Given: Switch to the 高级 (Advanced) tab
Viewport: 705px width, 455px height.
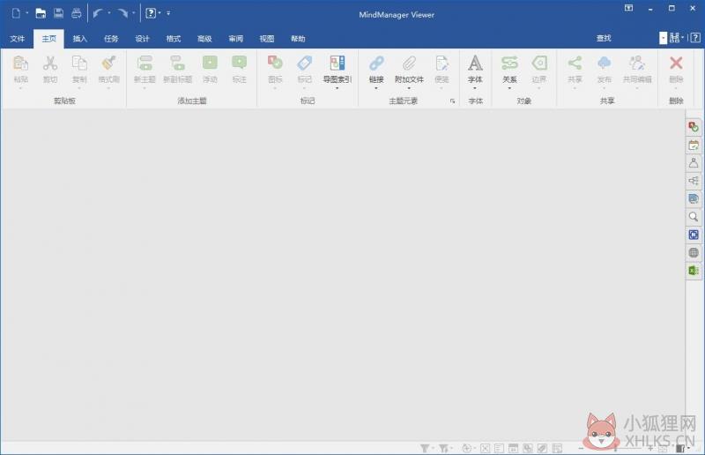Looking at the screenshot, I should [204, 39].
